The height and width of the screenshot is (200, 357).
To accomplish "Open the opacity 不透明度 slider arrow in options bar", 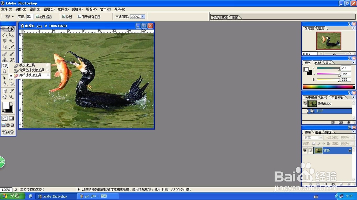I will click(143, 17).
